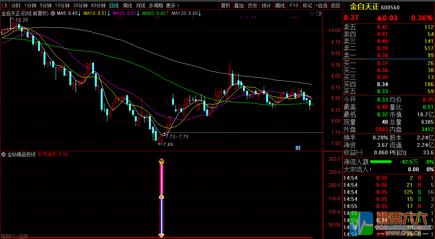Click the diamond icon at indicator bar bottom
Image resolution: width=435 pixels, height=239 pixels.
[161, 235]
